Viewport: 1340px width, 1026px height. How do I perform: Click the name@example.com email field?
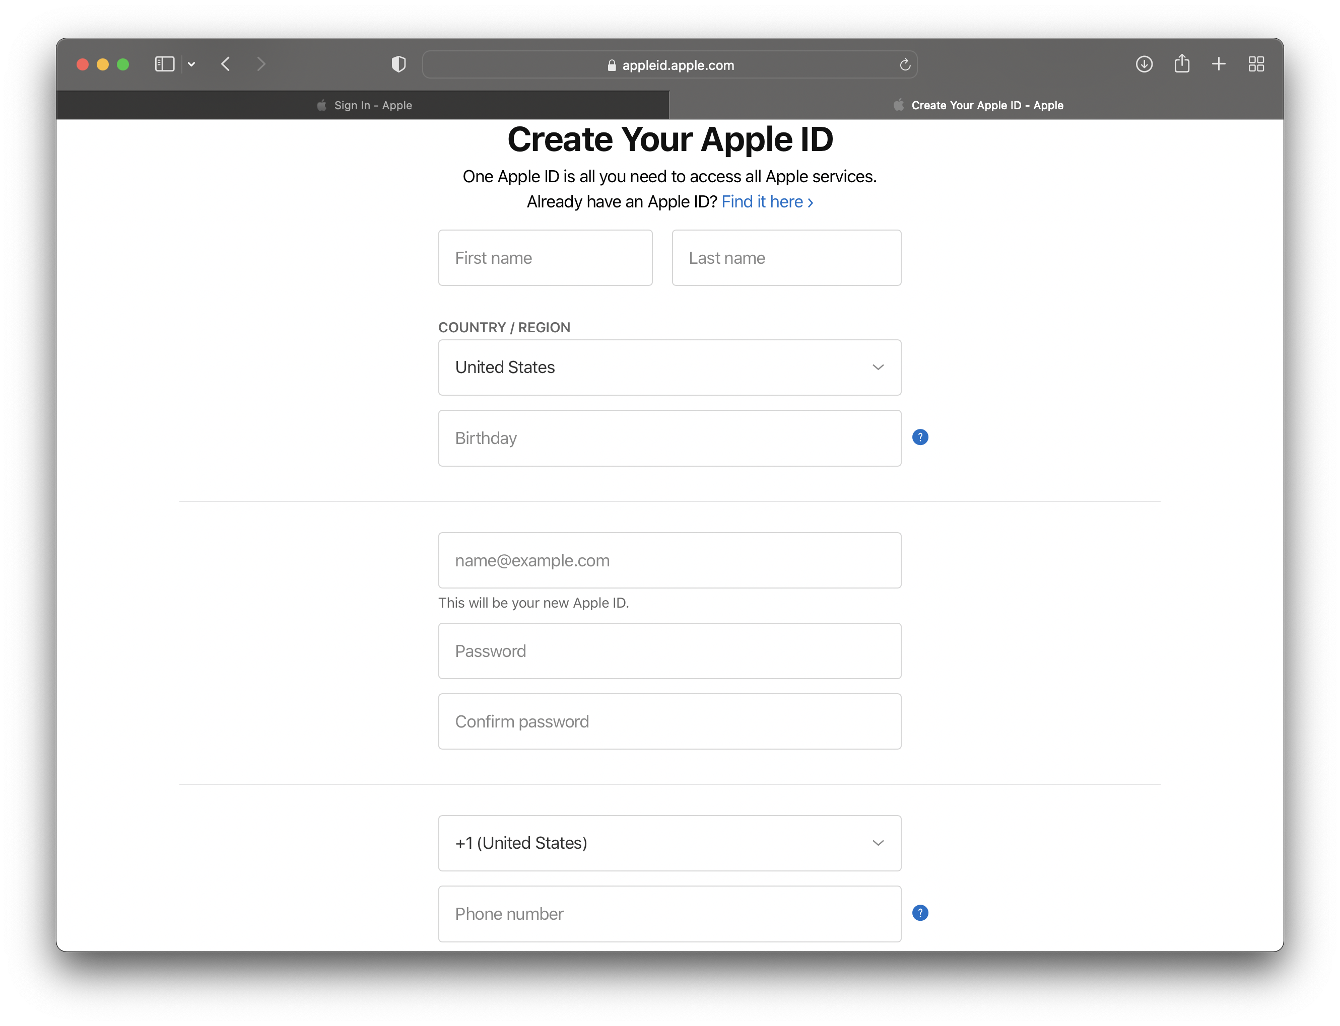pos(669,561)
